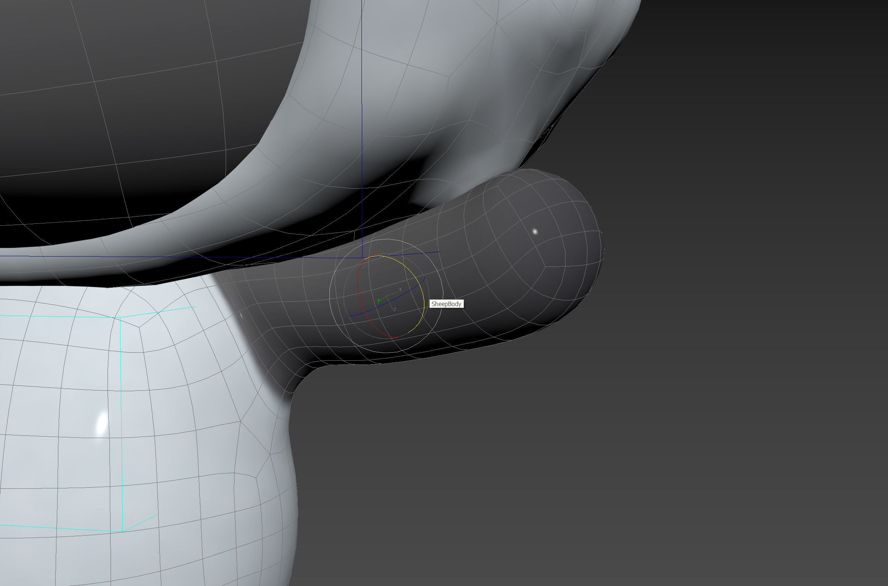Image resolution: width=888 pixels, height=586 pixels.
Task: Click the vertical blue line above the gizmo
Action: pyautogui.click(x=362, y=114)
